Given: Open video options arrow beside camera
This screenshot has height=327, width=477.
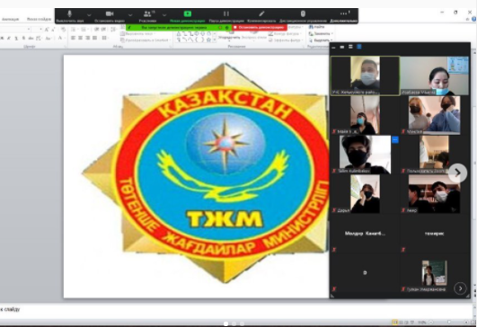Looking at the screenshot, I should [x=130, y=15].
